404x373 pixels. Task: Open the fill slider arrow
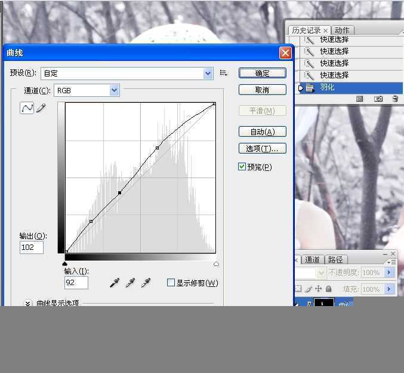click(389, 289)
